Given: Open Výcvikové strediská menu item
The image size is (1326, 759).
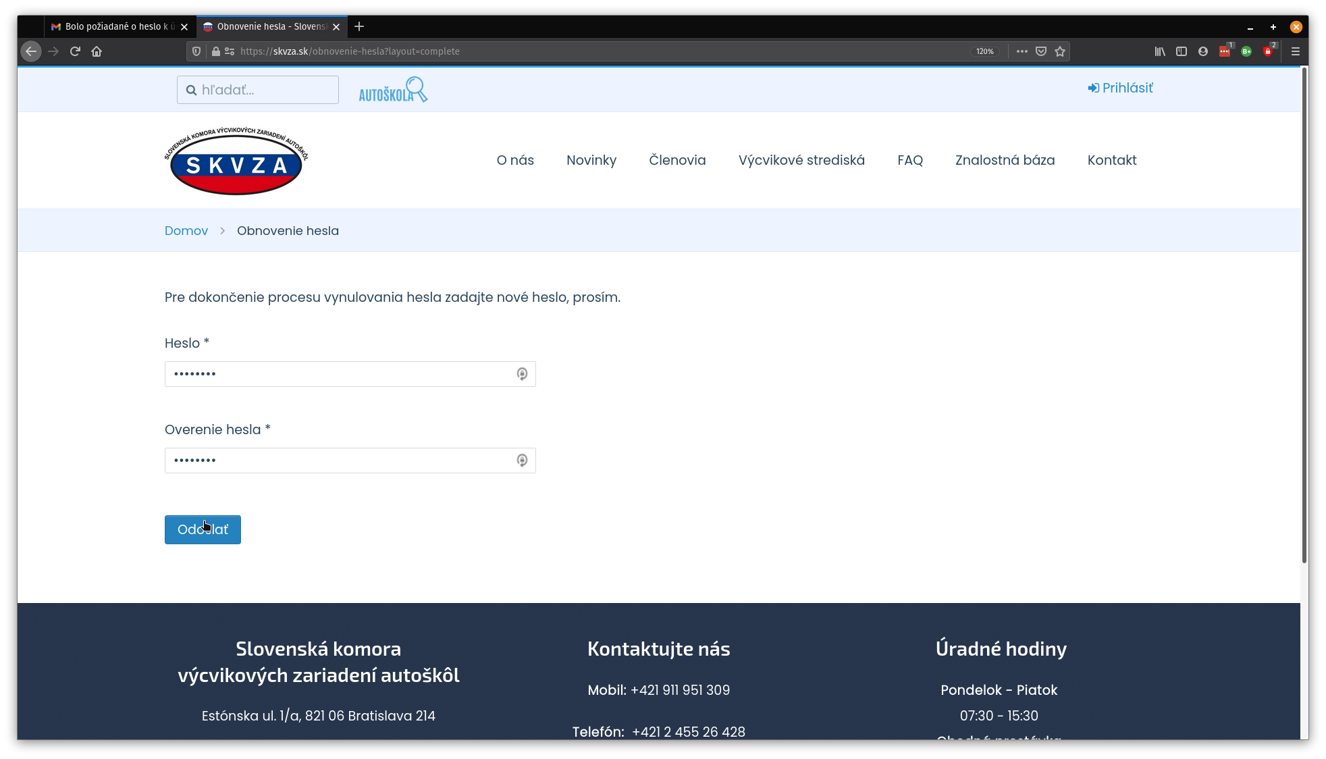Looking at the screenshot, I should pyautogui.click(x=801, y=160).
